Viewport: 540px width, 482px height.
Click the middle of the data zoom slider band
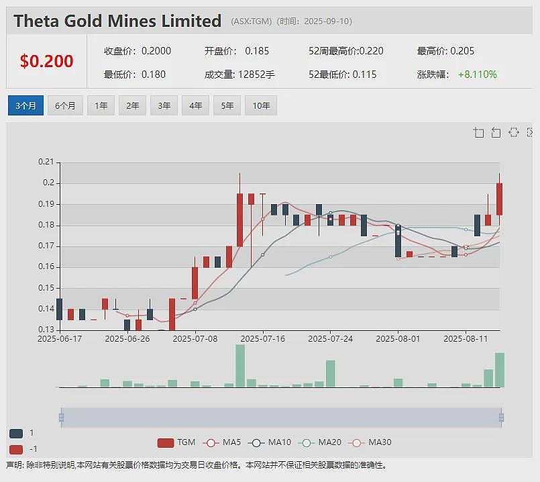click(281, 418)
